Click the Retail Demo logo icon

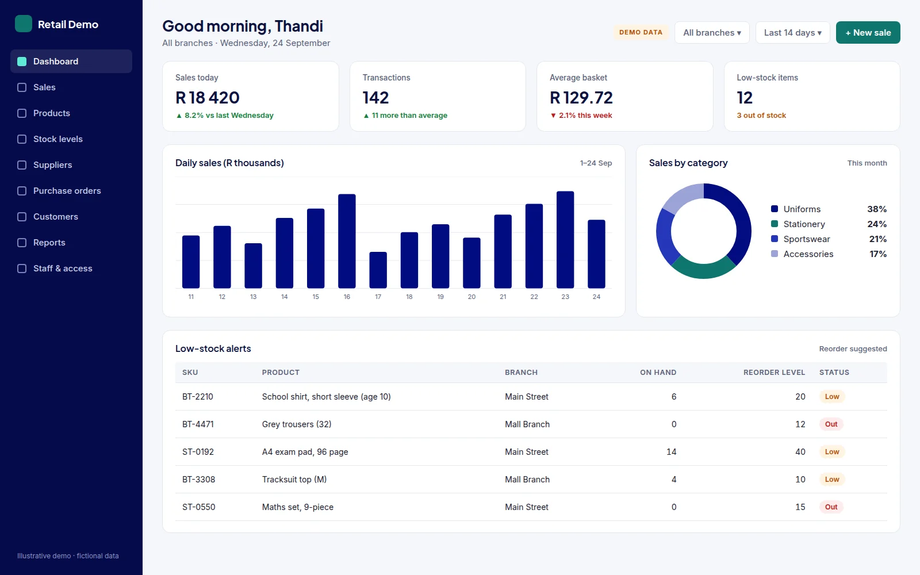pos(24,24)
